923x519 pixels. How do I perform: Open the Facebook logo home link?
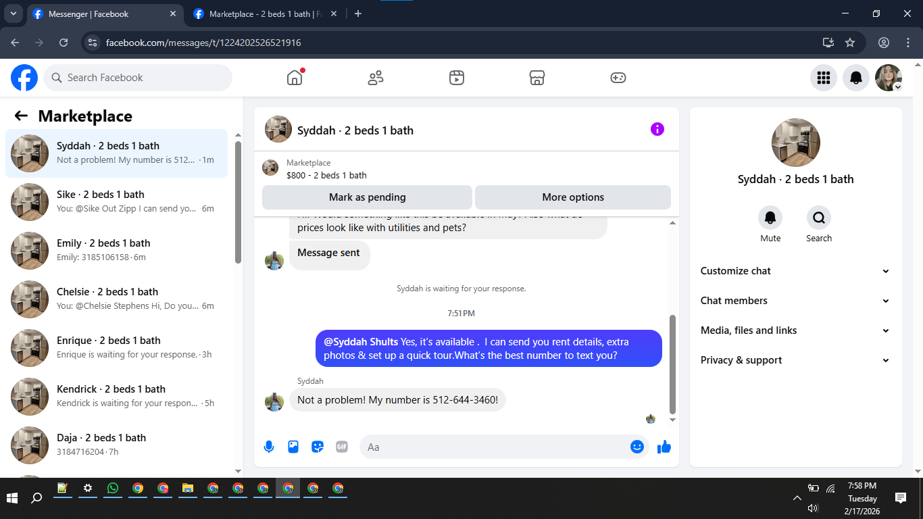click(x=24, y=78)
